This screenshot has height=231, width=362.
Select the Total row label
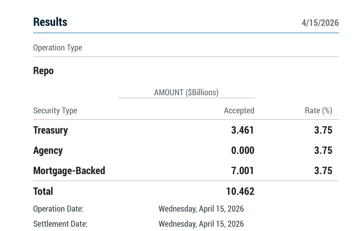[43, 191]
